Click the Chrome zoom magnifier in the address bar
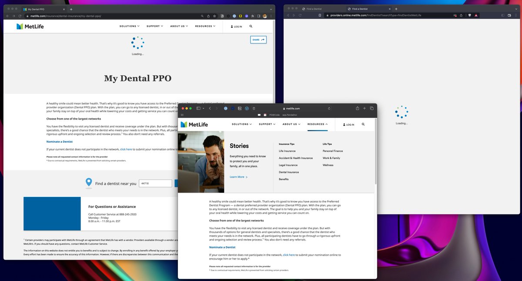522x281 pixels. (x=202, y=16)
